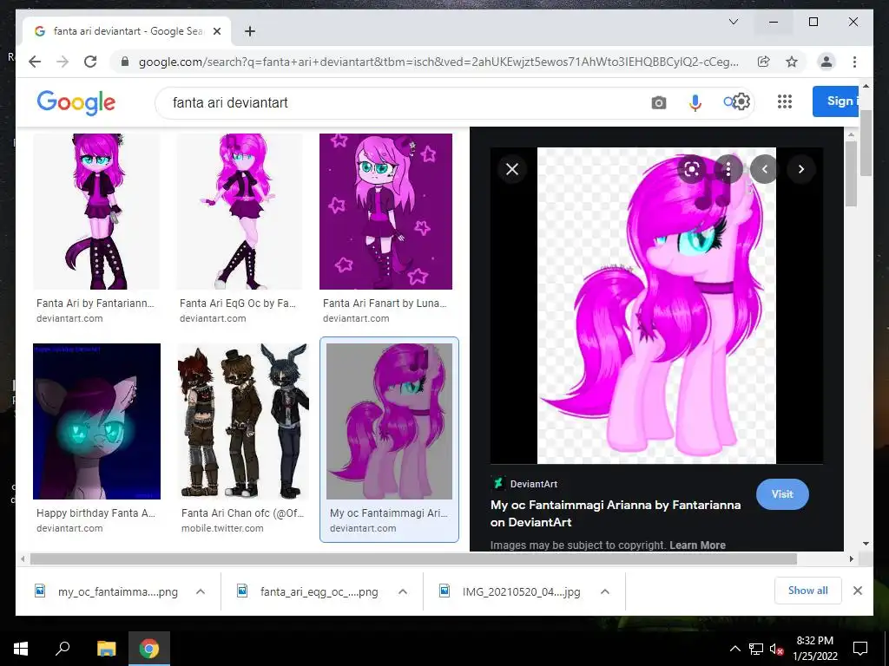The height and width of the screenshot is (666, 889).
Task: Share this page from address bar
Action: click(764, 62)
